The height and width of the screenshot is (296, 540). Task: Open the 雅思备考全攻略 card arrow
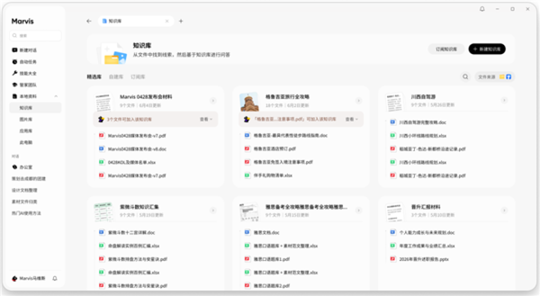click(358, 210)
